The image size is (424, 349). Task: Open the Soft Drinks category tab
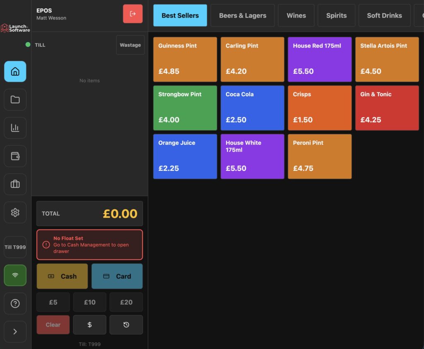click(x=384, y=15)
